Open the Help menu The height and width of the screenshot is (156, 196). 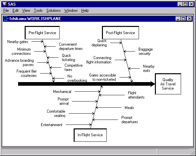[x=85, y=11]
